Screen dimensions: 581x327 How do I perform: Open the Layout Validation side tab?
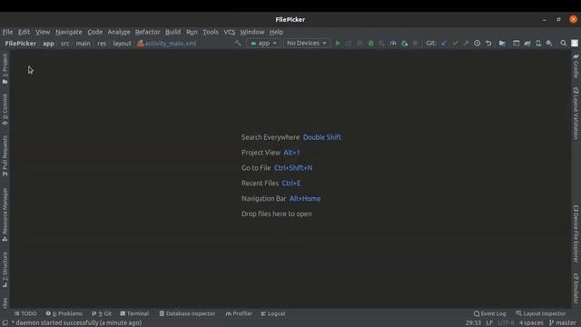576,113
